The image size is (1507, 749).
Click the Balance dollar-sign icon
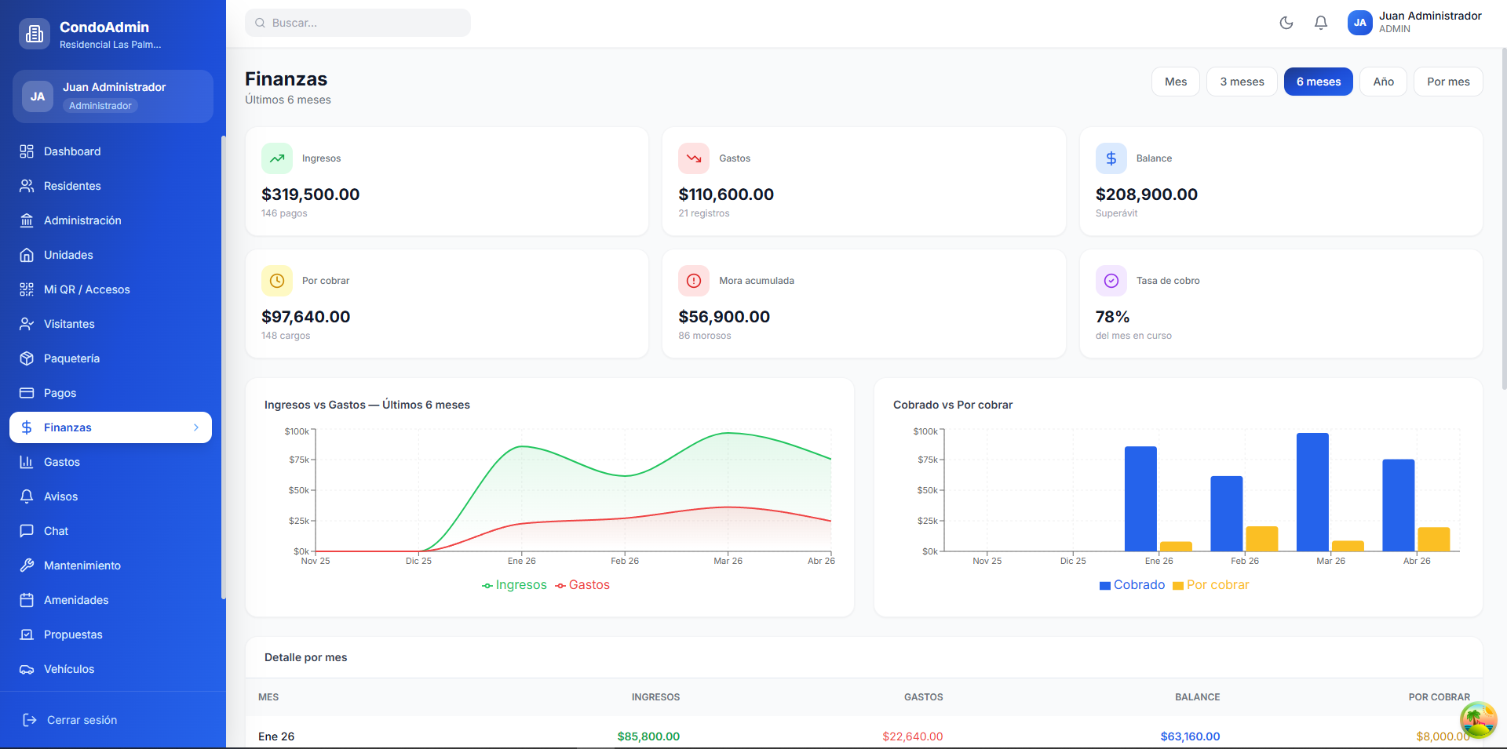(x=1111, y=158)
